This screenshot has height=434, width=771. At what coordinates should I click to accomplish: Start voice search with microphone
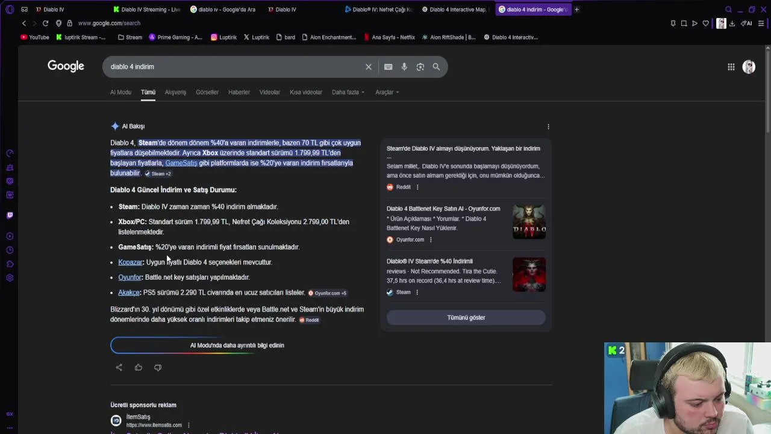point(404,67)
